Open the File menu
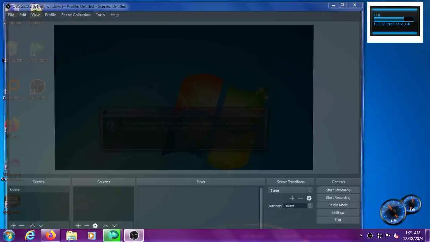Screen dimensions: 430x242 (x=11, y=15)
